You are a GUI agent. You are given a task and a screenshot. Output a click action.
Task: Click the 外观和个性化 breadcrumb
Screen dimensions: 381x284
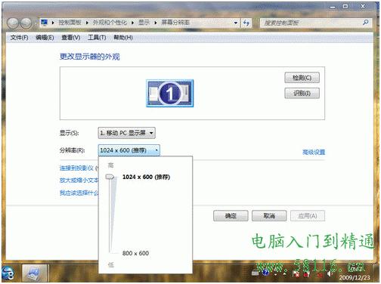[110, 23]
